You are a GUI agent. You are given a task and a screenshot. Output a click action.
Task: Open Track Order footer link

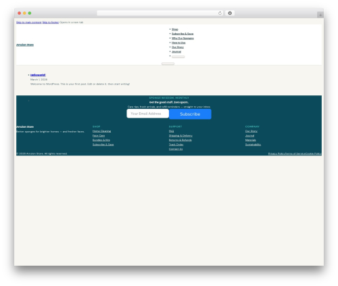[x=176, y=145]
